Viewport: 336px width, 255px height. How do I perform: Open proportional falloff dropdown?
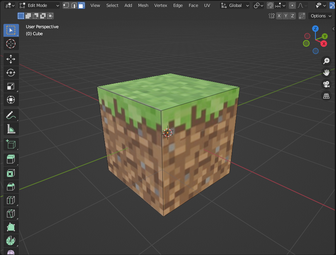coord(302,5)
